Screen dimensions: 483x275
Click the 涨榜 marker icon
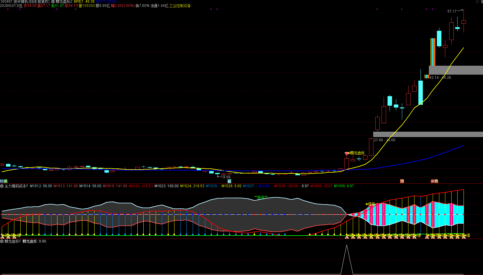434,181
